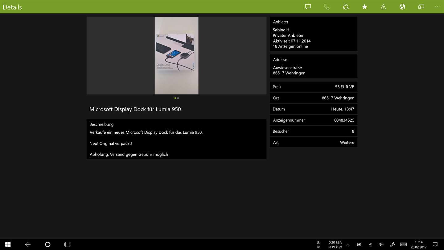Click the listing title Microsoft Display Dock
The image size is (444, 250).
[135, 109]
